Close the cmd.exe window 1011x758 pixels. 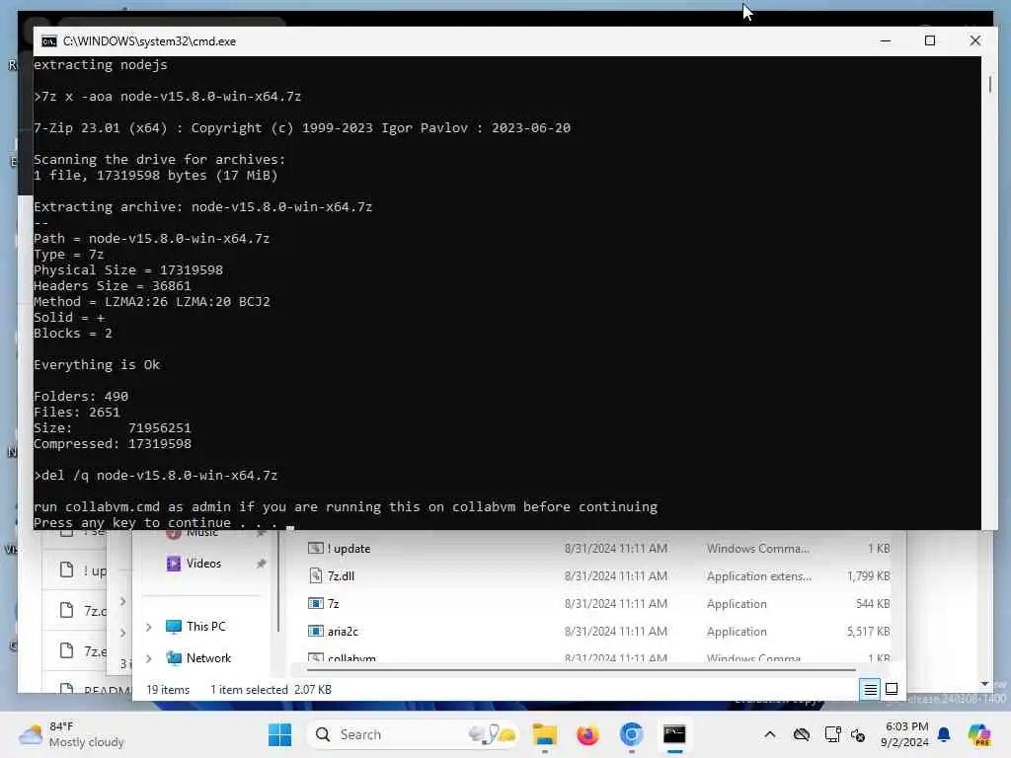[x=974, y=41]
